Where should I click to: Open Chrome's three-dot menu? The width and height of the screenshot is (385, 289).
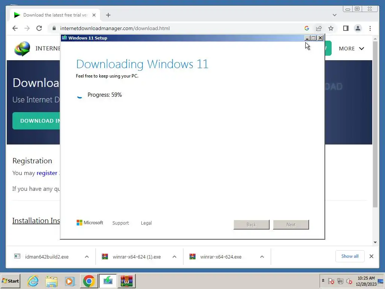click(370, 28)
